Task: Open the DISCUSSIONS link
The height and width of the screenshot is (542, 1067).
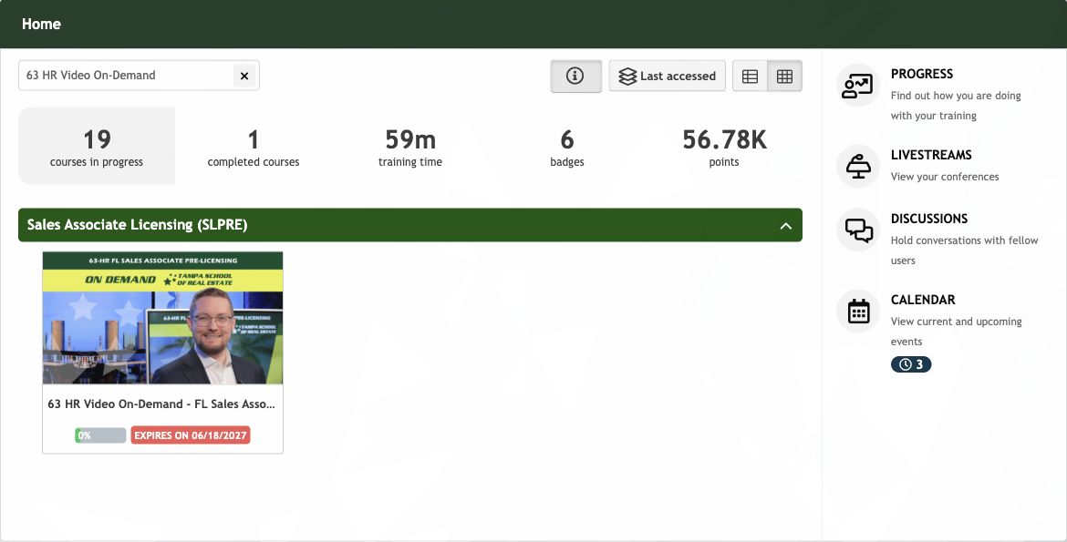Action: (x=929, y=219)
